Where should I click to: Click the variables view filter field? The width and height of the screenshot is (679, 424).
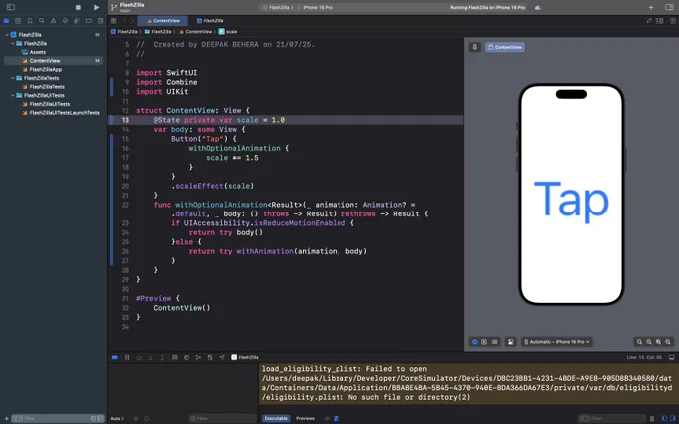pyautogui.click(x=221, y=418)
